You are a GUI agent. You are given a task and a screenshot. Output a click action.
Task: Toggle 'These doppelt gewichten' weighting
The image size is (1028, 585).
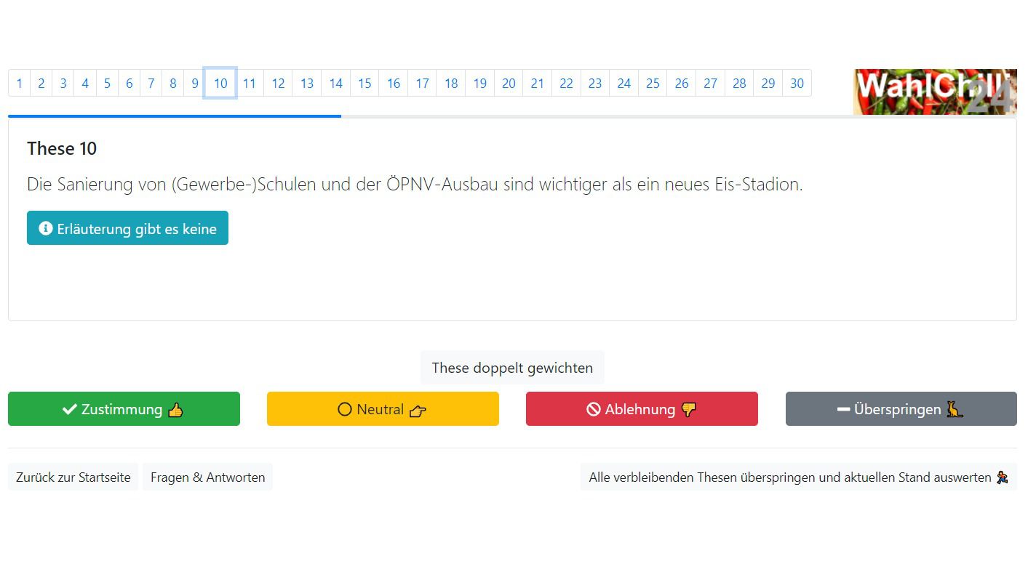click(512, 368)
